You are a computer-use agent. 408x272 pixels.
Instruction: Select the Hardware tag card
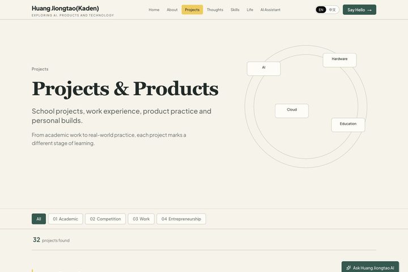click(x=339, y=60)
